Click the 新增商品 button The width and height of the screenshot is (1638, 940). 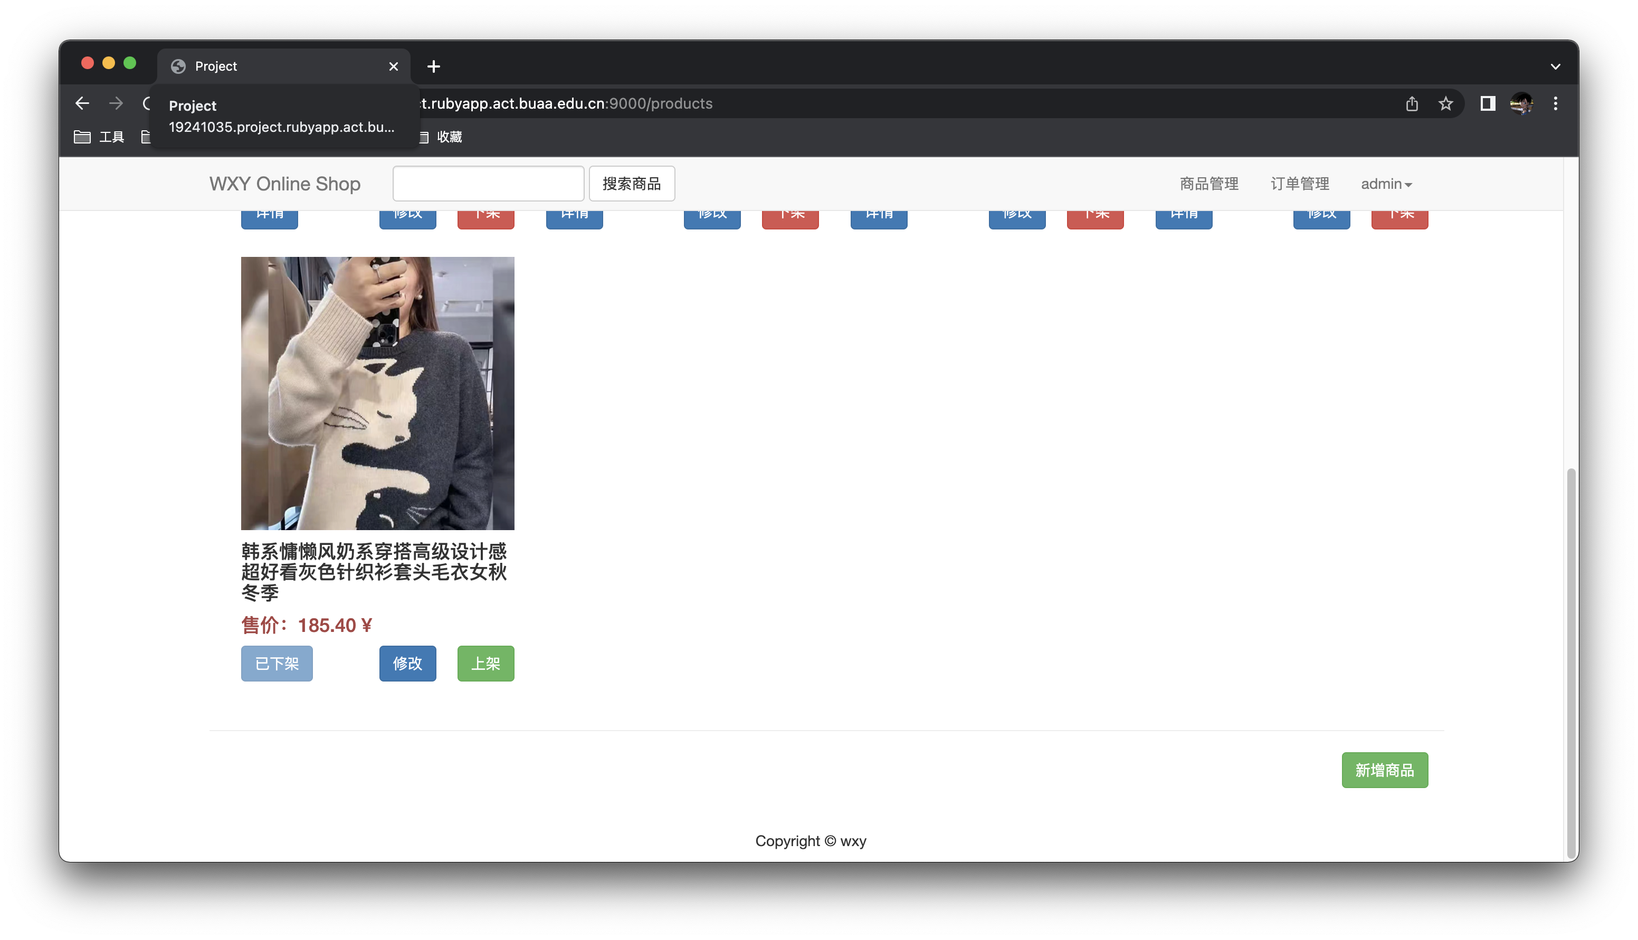click(x=1384, y=770)
